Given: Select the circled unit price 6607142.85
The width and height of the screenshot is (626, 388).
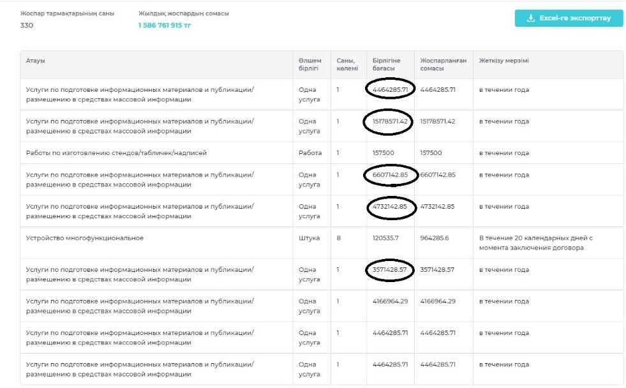Looking at the screenshot, I should tap(390, 175).
